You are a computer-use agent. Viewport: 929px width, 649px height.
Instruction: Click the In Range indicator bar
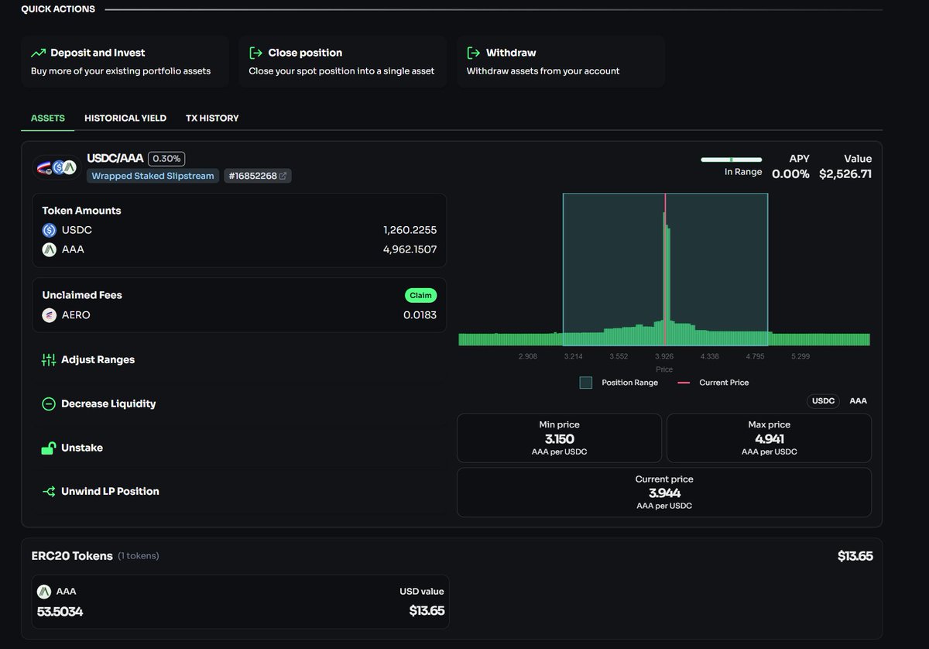pyautogui.click(x=731, y=160)
